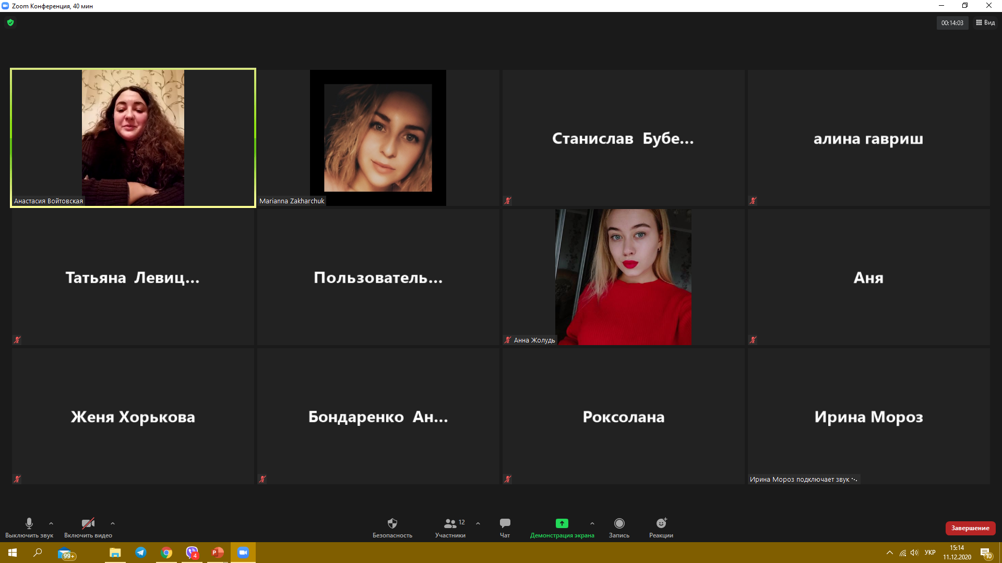
Task: Open the Reactions (Реакции) menu
Action: pos(661,527)
